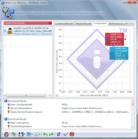Select the first Benchmark Results heading
Viewport: 138px width, 139px height.
(x=17, y=101)
